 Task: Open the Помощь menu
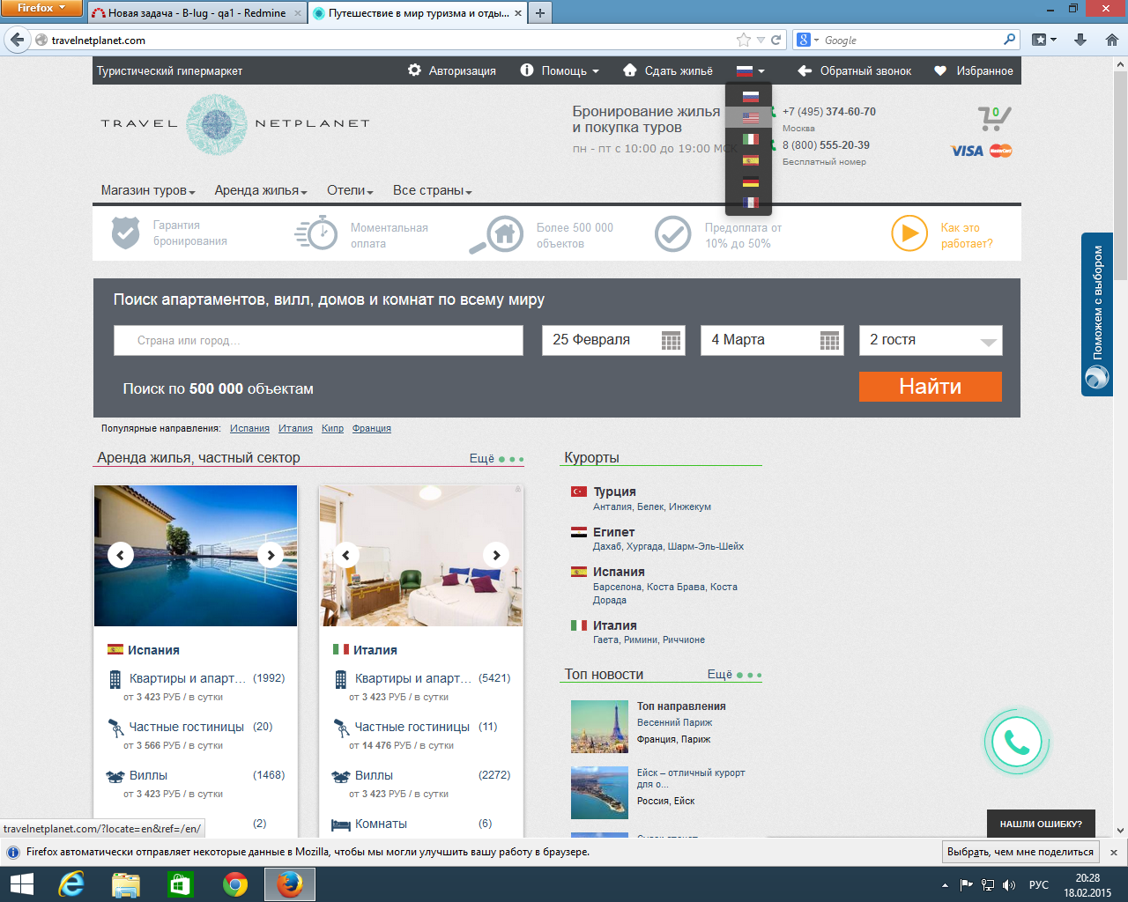pos(560,70)
